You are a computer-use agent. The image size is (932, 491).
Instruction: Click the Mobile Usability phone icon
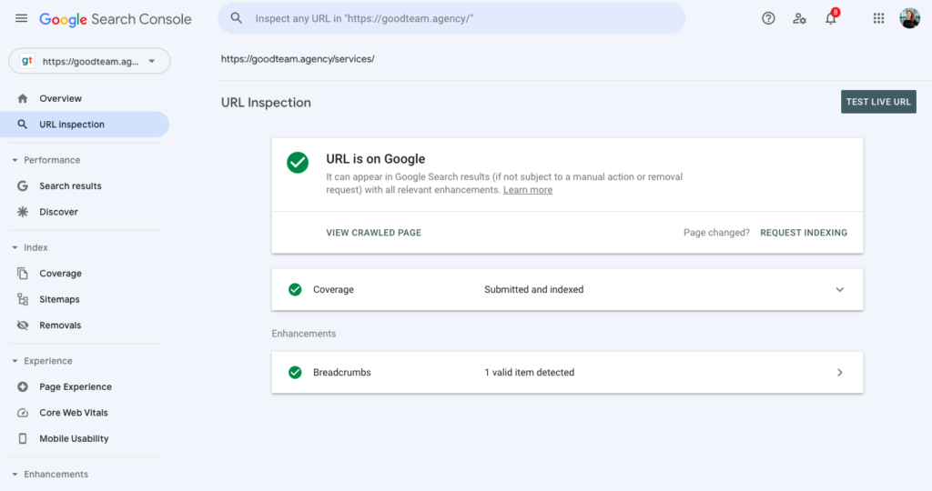click(23, 439)
